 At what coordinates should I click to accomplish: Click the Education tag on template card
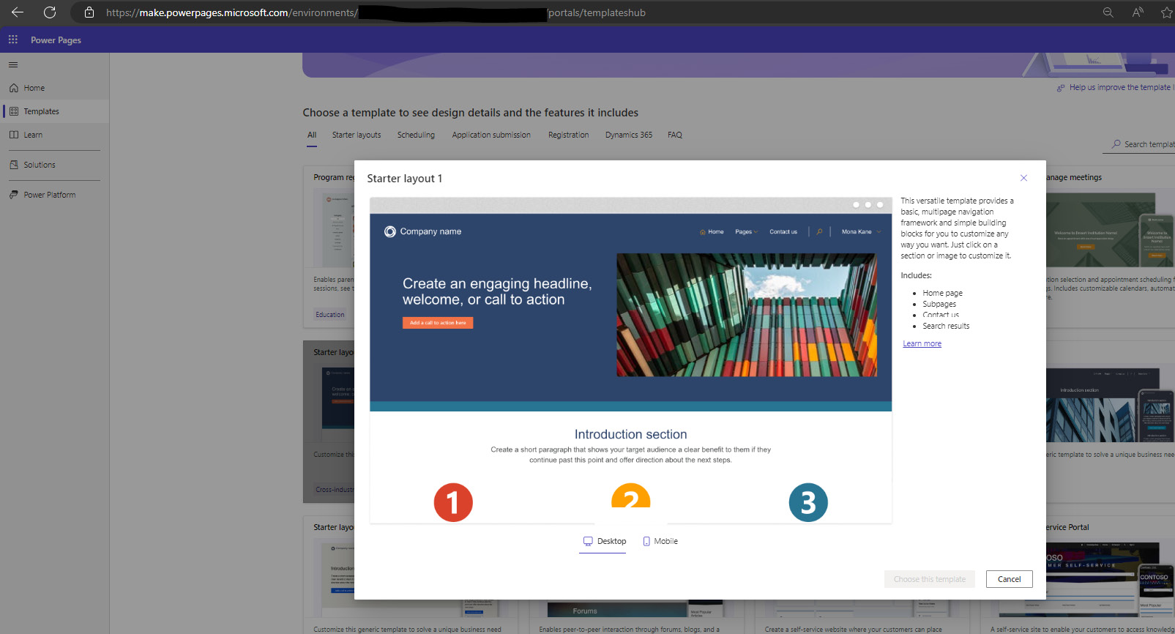329,315
